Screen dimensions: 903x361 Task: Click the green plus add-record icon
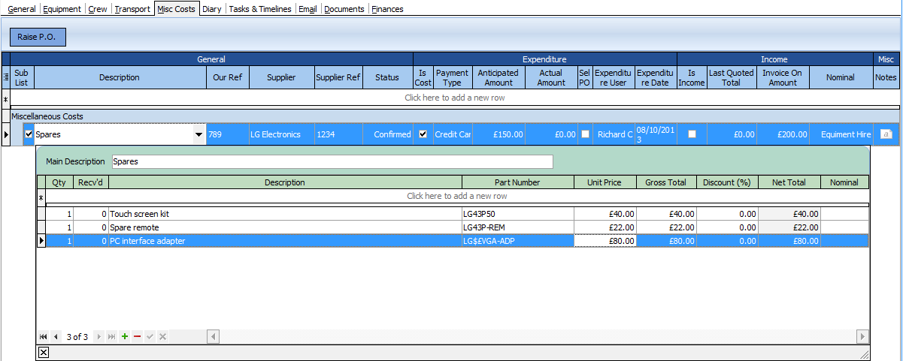(x=125, y=337)
